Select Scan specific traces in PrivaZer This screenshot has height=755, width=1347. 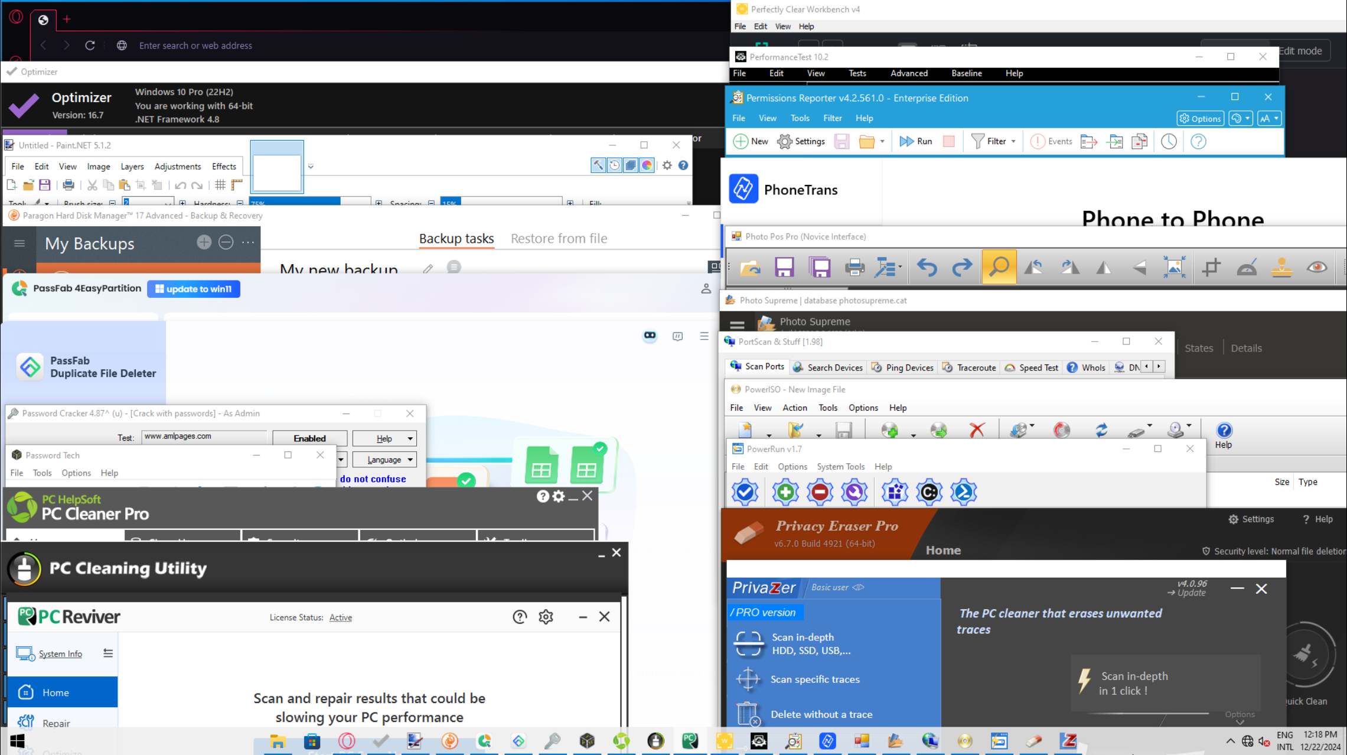pos(797,679)
